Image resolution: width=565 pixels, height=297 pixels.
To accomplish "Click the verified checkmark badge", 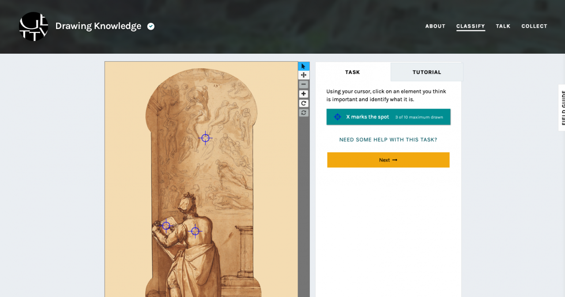I will click(151, 26).
